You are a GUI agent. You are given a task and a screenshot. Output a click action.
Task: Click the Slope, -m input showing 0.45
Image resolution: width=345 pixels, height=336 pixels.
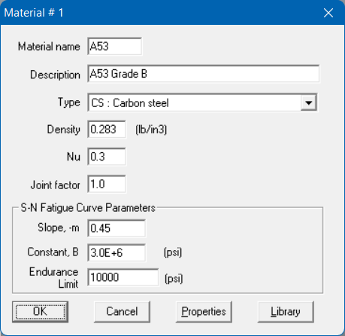point(117,228)
